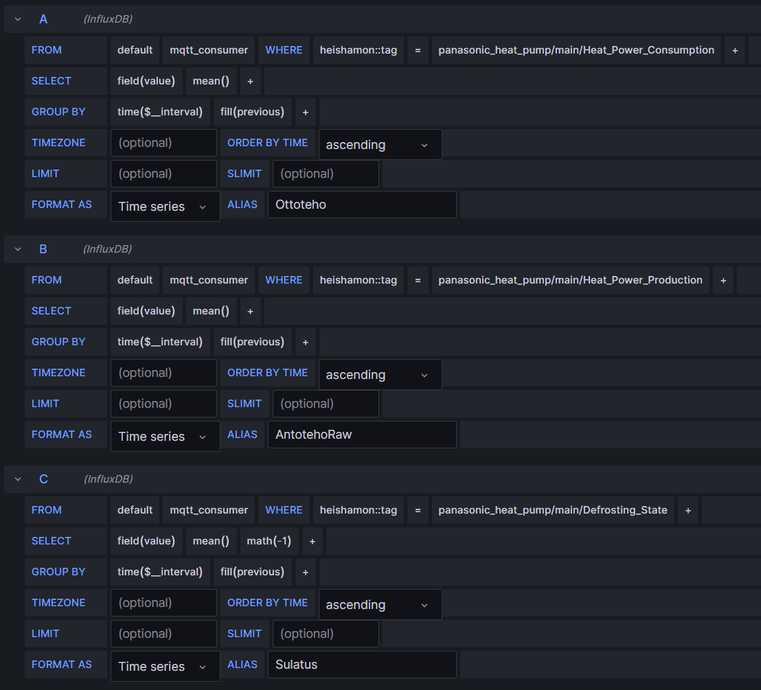Open FORMAT AS dropdown in query C
Viewport: 761px width, 690px height.
coord(165,666)
